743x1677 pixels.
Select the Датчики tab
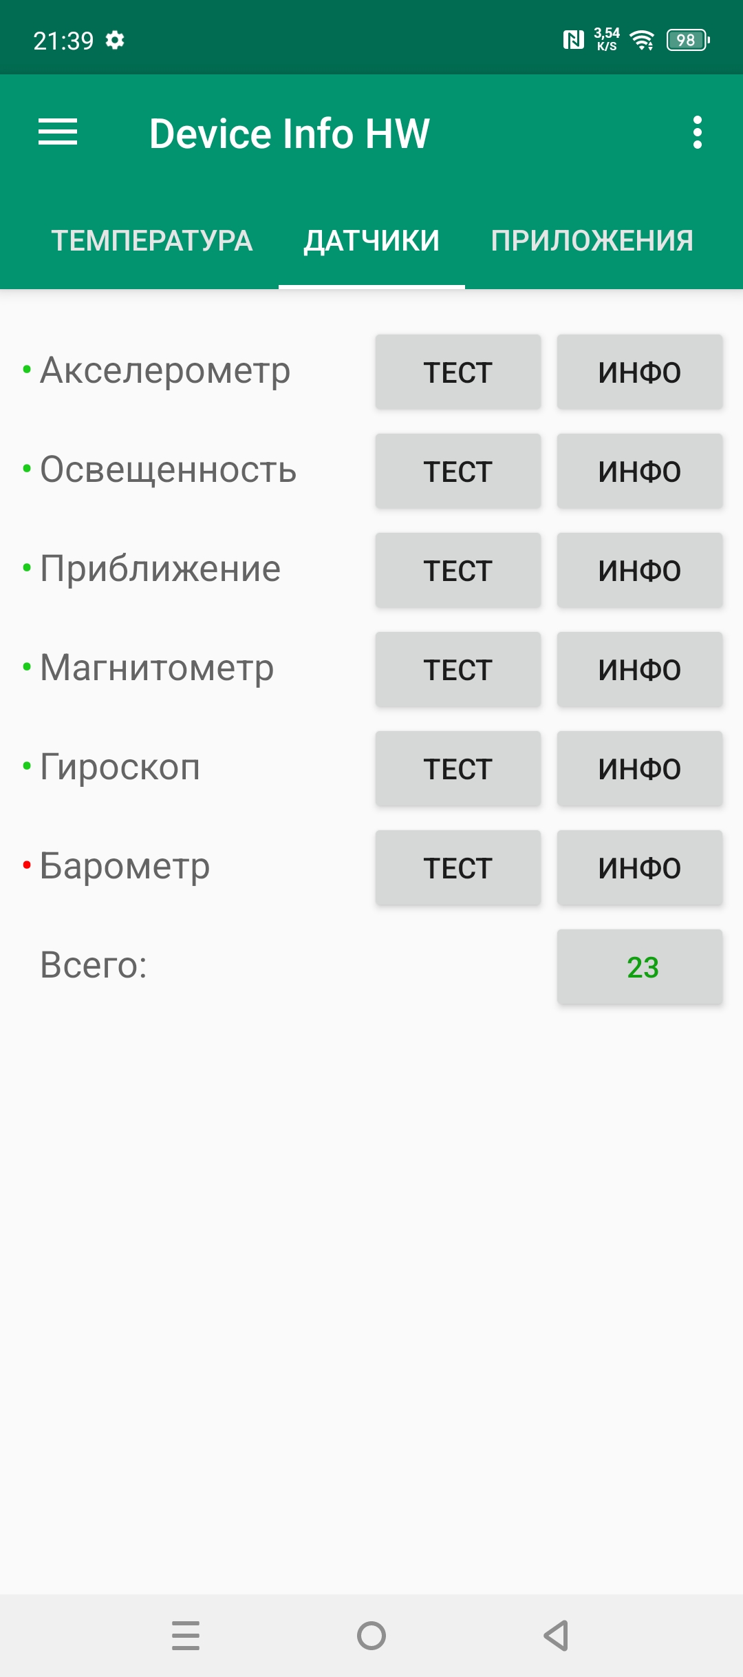[x=371, y=241]
